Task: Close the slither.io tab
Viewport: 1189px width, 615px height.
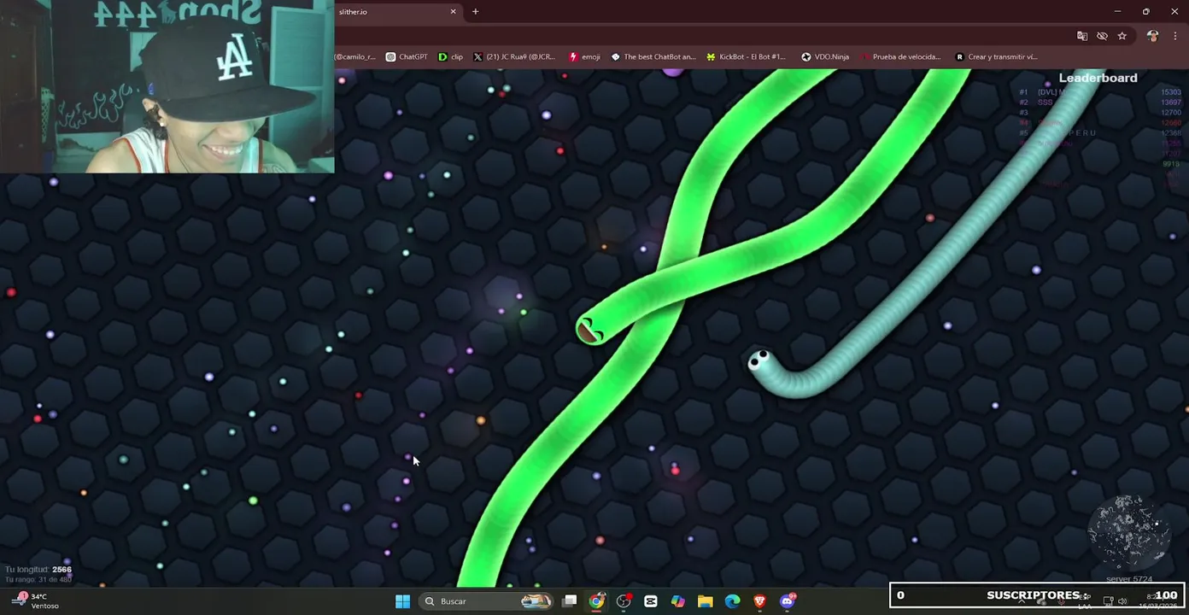Action: (454, 12)
